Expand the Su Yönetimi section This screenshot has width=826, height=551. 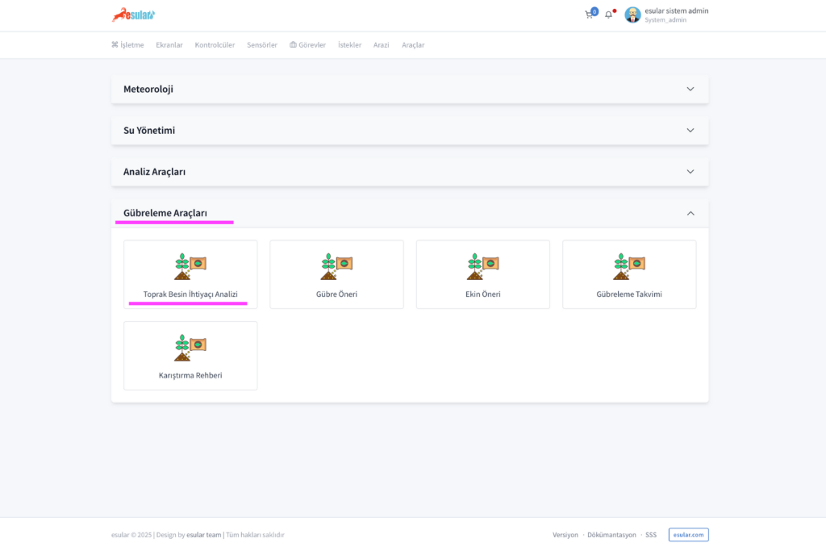690,130
